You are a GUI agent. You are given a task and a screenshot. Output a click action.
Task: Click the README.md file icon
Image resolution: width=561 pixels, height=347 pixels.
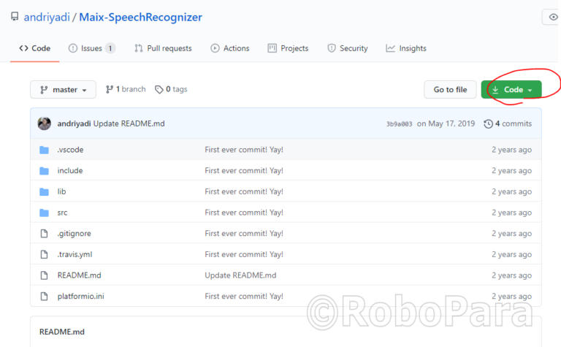click(x=44, y=275)
